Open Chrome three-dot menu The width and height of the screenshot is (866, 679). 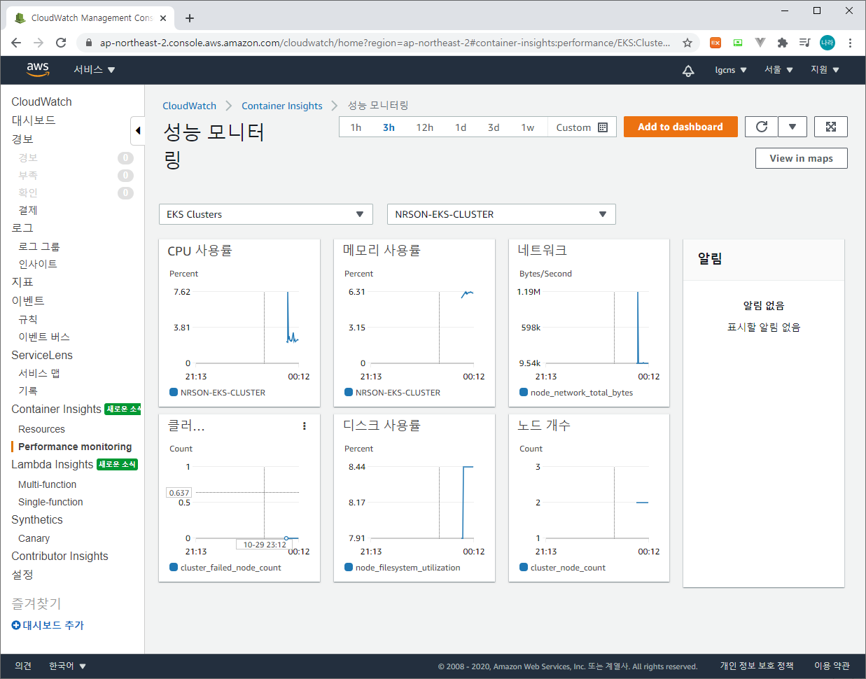coord(850,43)
